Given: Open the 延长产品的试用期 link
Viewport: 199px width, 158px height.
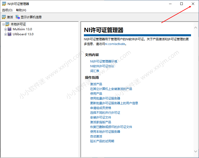Looking at the screenshot, I should [102, 141].
